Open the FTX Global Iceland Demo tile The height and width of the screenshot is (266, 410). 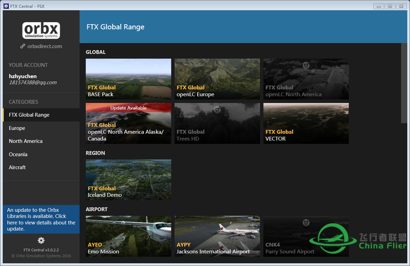[128, 180]
